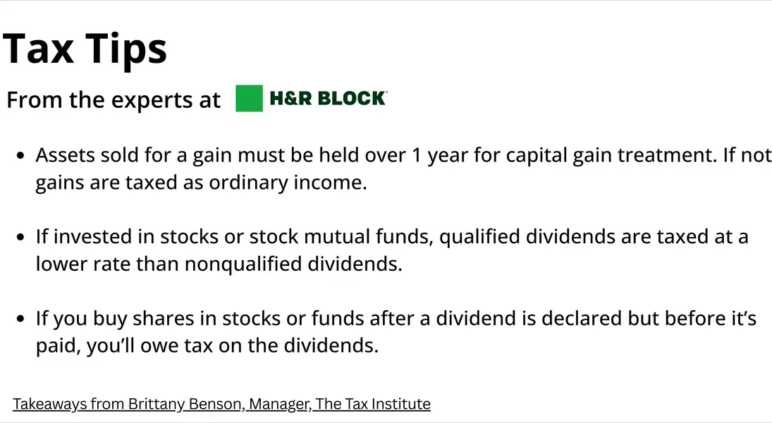Click the green H&R Block square logo
Image resolution: width=772 pixels, height=423 pixels.
[x=249, y=99]
